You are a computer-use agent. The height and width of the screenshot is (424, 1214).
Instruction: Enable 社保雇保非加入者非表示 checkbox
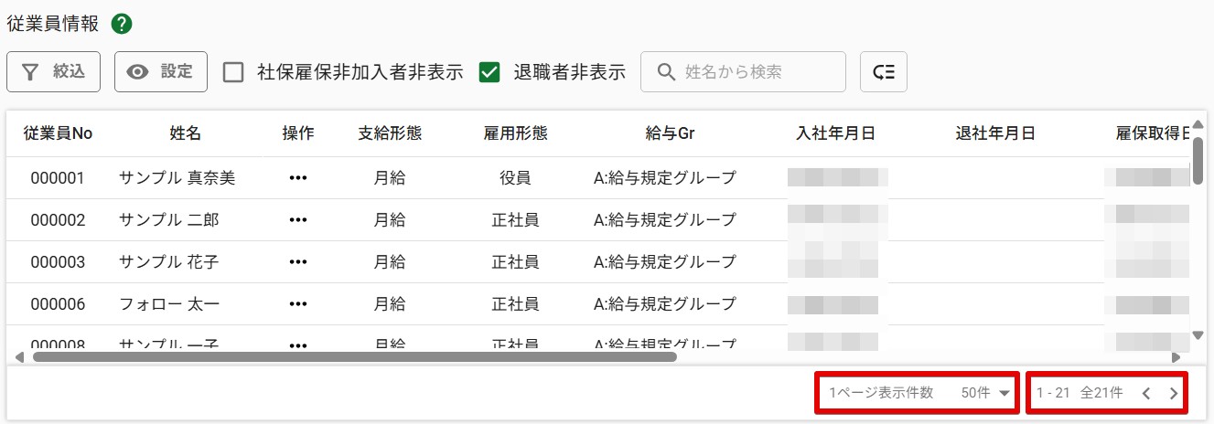[233, 72]
